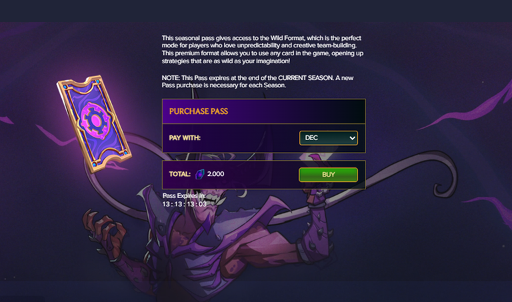Click the chevron arrow in DEC selector
This screenshot has width=512, height=302.
[352, 138]
